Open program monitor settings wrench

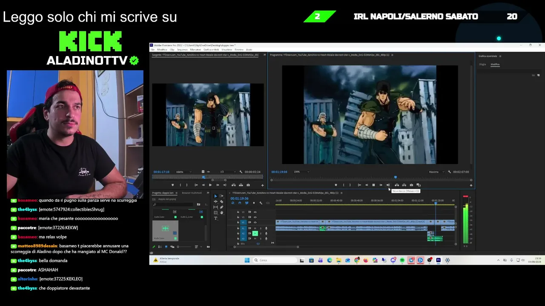coord(449,172)
